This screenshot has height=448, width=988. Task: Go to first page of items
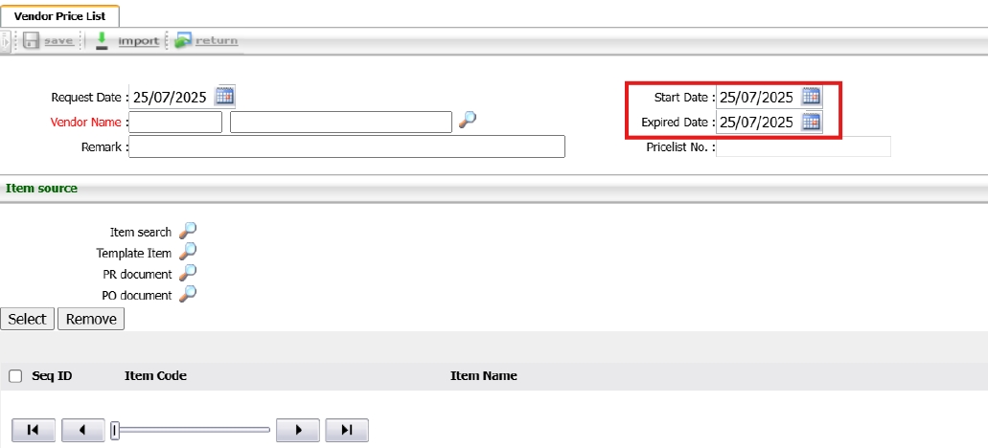point(34,431)
